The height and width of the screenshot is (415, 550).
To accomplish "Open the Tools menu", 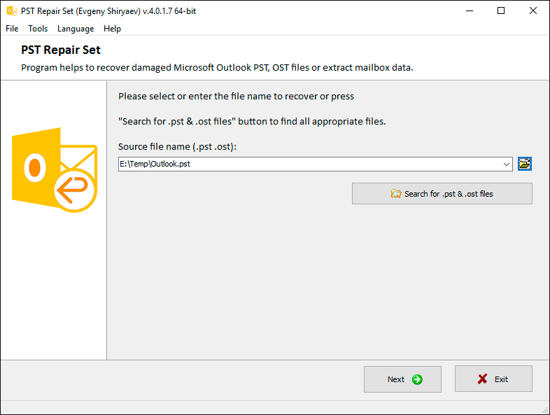I will pyautogui.click(x=38, y=29).
